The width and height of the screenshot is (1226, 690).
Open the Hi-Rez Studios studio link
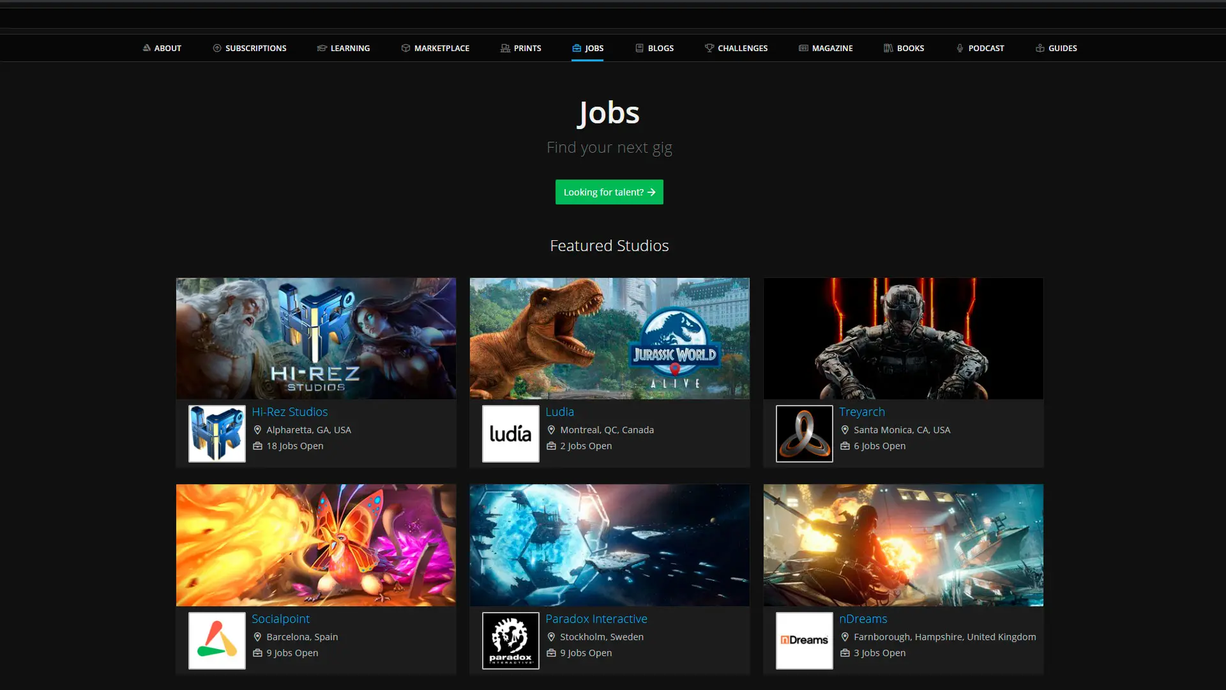289,412
